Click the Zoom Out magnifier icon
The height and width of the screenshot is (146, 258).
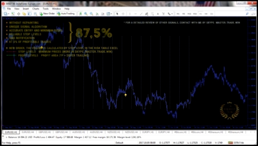[91, 14]
